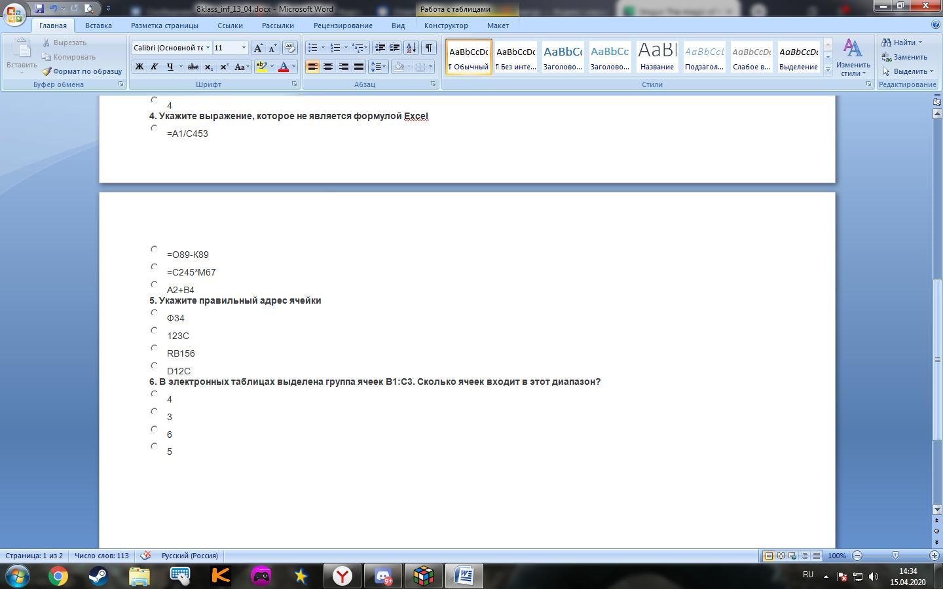The width and height of the screenshot is (943, 589).
Task: Open the font name dropdown
Action: pos(208,48)
